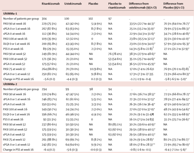Viewport: 194px width, 153px height.
Task: Click the cell "242 (82·3%)"
Action: 49,145
